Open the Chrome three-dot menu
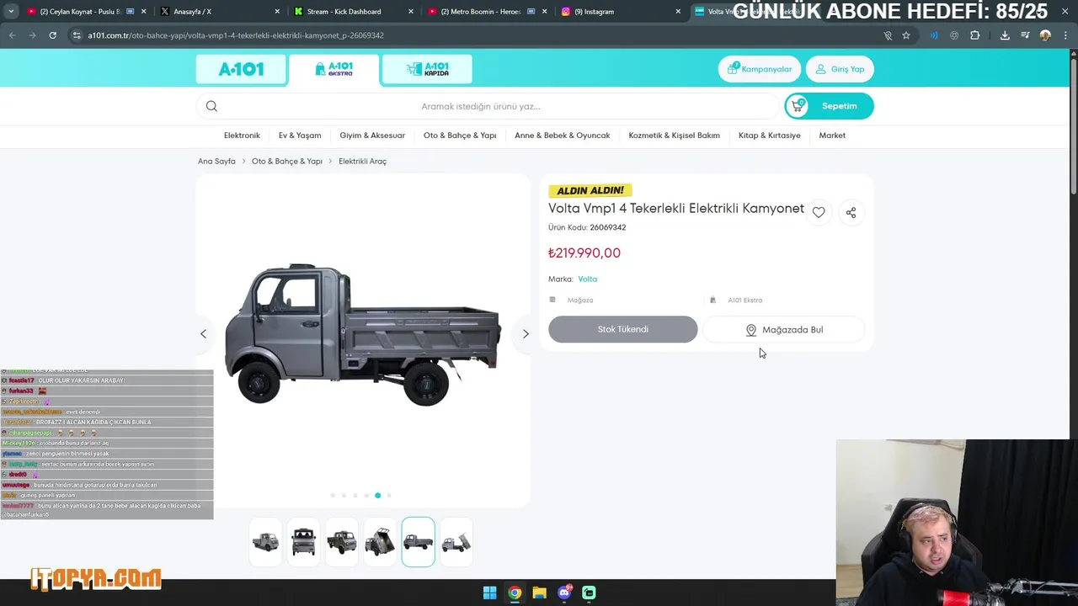This screenshot has width=1078, height=606. 1065,35
